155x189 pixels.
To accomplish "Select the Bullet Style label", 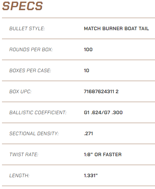I will point(27,29).
